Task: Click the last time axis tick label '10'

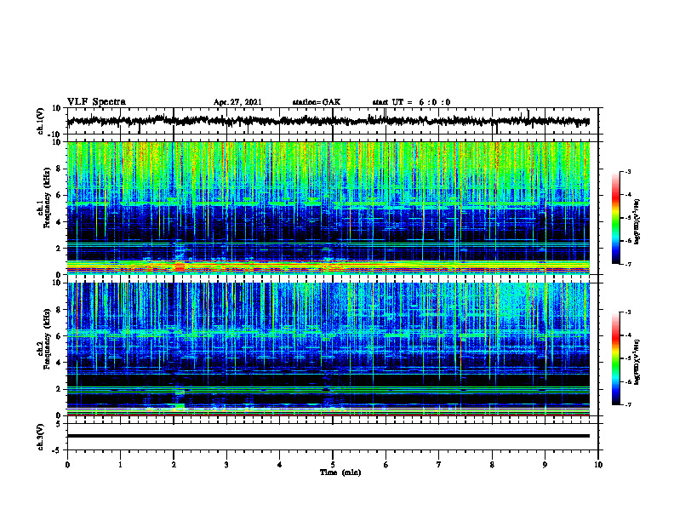Action: [598, 465]
